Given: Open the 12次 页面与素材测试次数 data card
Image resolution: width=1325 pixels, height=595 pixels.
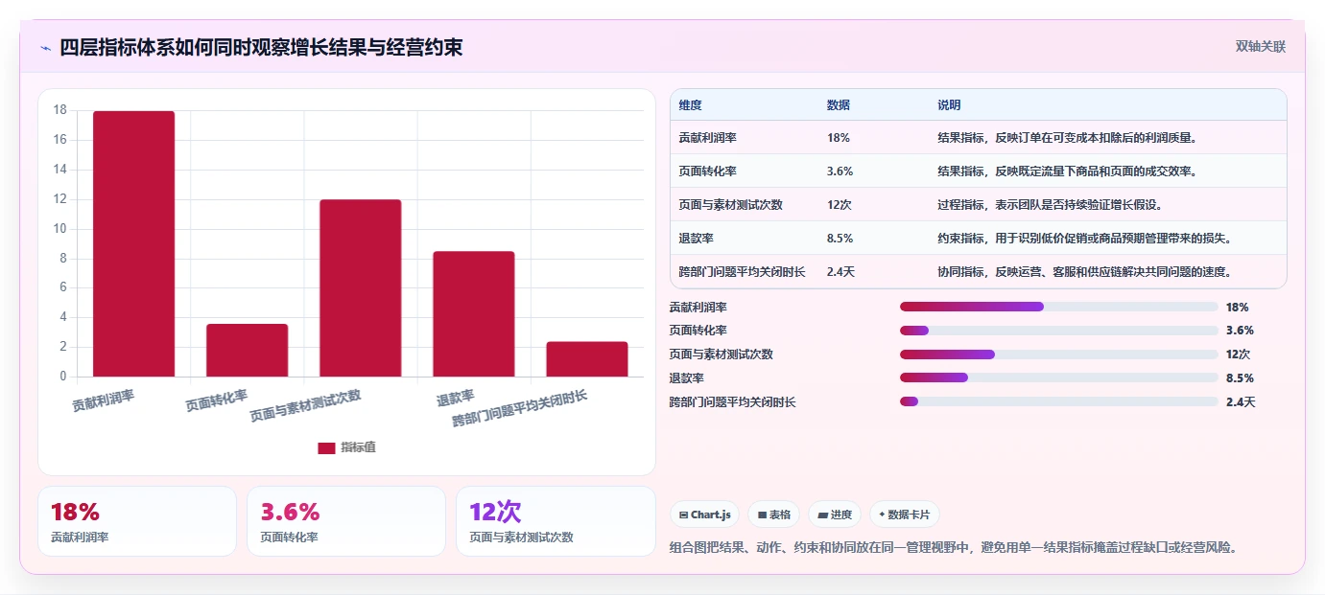Looking at the screenshot, I should click(556, 521).
